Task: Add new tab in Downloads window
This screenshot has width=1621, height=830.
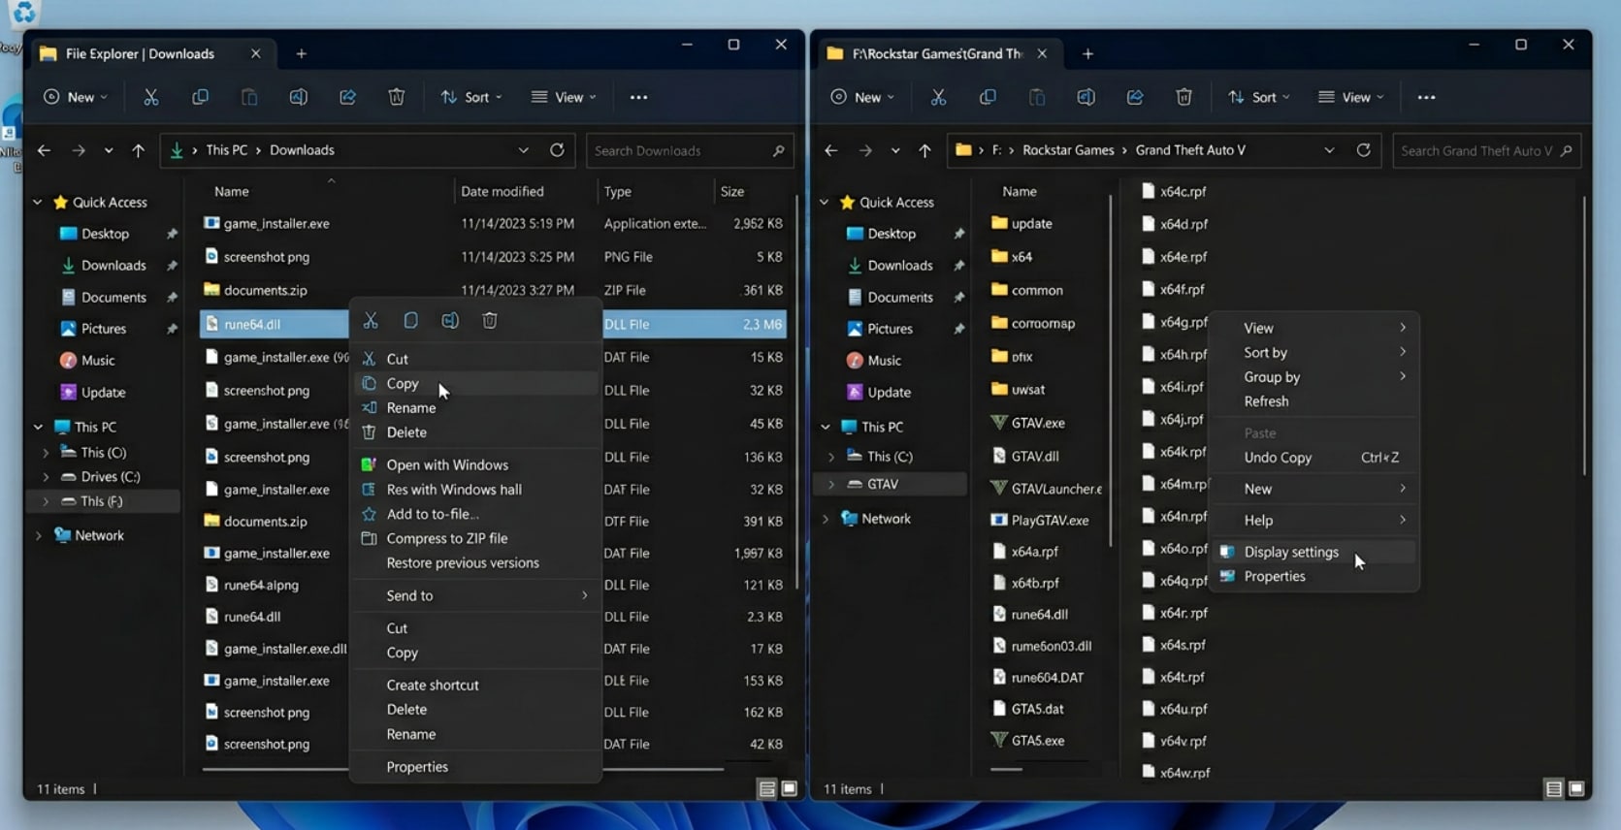Action: pyautogui.click(x=301, y=54)
